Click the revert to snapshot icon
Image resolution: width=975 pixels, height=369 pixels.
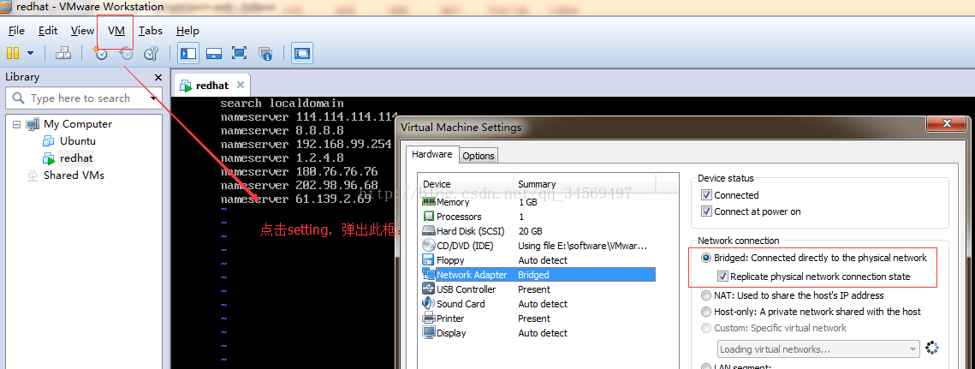126,54
